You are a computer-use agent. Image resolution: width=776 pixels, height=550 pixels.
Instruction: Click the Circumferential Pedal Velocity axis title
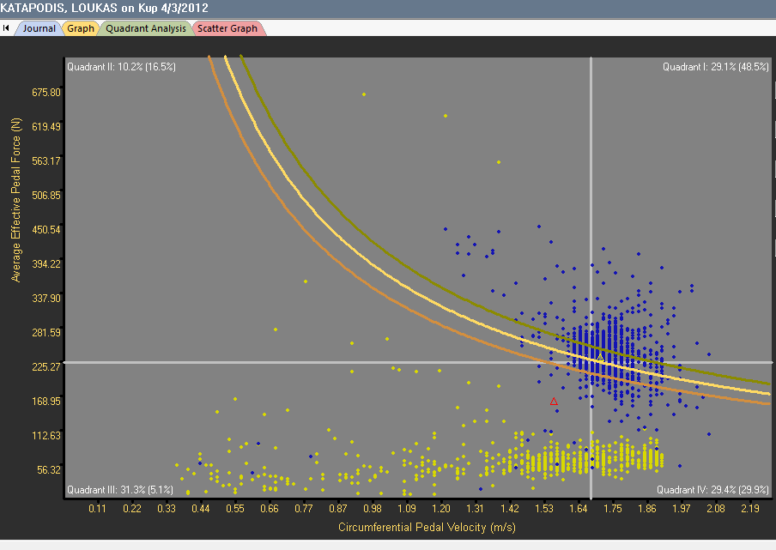pos(427,526)
